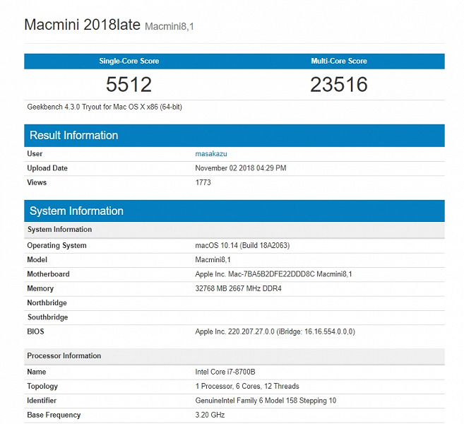
Task: Click the Geekbench 4.3.0 Tryout version line
Action: pyautogui.click(x=105, y=107)
